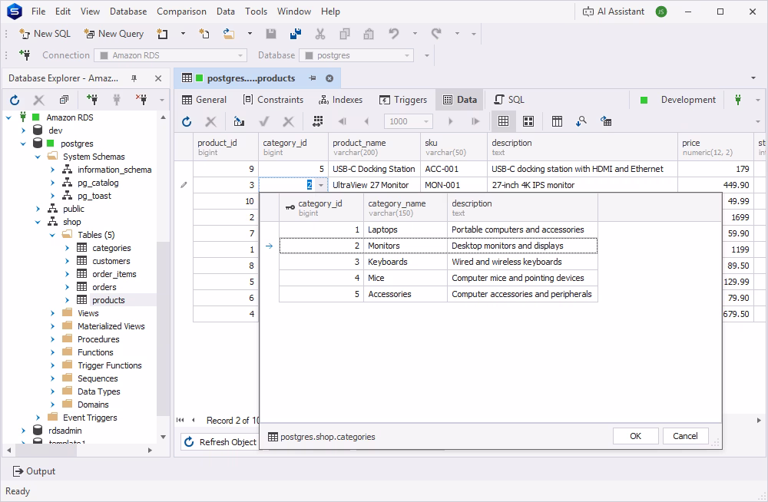Close the postgres products document tab
The height and width of the screenshot is (502, 768).
coord(329,78)
